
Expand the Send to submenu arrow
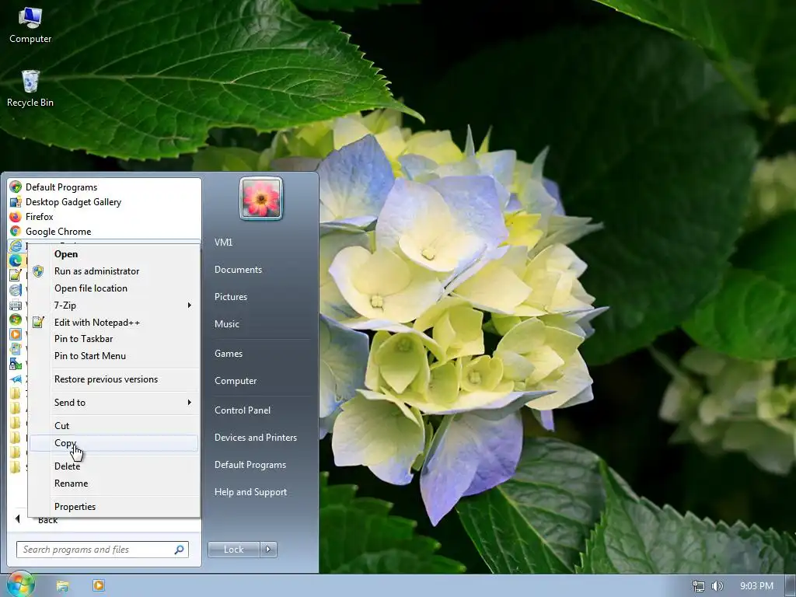click(190, 403)
